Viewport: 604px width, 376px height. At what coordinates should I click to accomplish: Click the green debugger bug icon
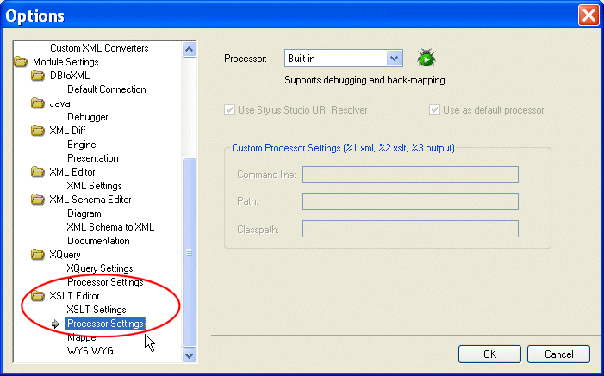(425, 59)
